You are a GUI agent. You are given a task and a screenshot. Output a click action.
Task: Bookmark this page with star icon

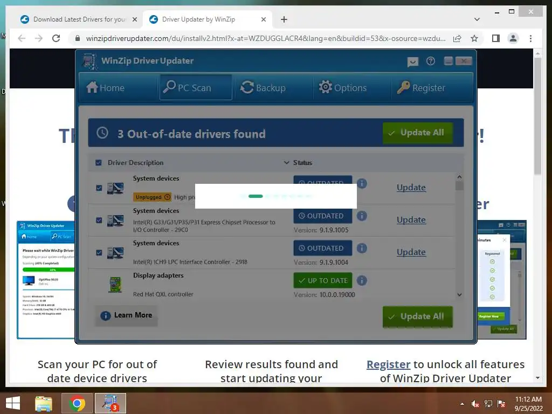(474, 38)
